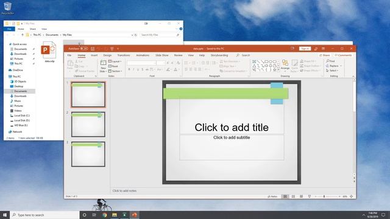Switch to the Design ribbon tab
This screenshot has height=219, width=390.
coord(107,55)
